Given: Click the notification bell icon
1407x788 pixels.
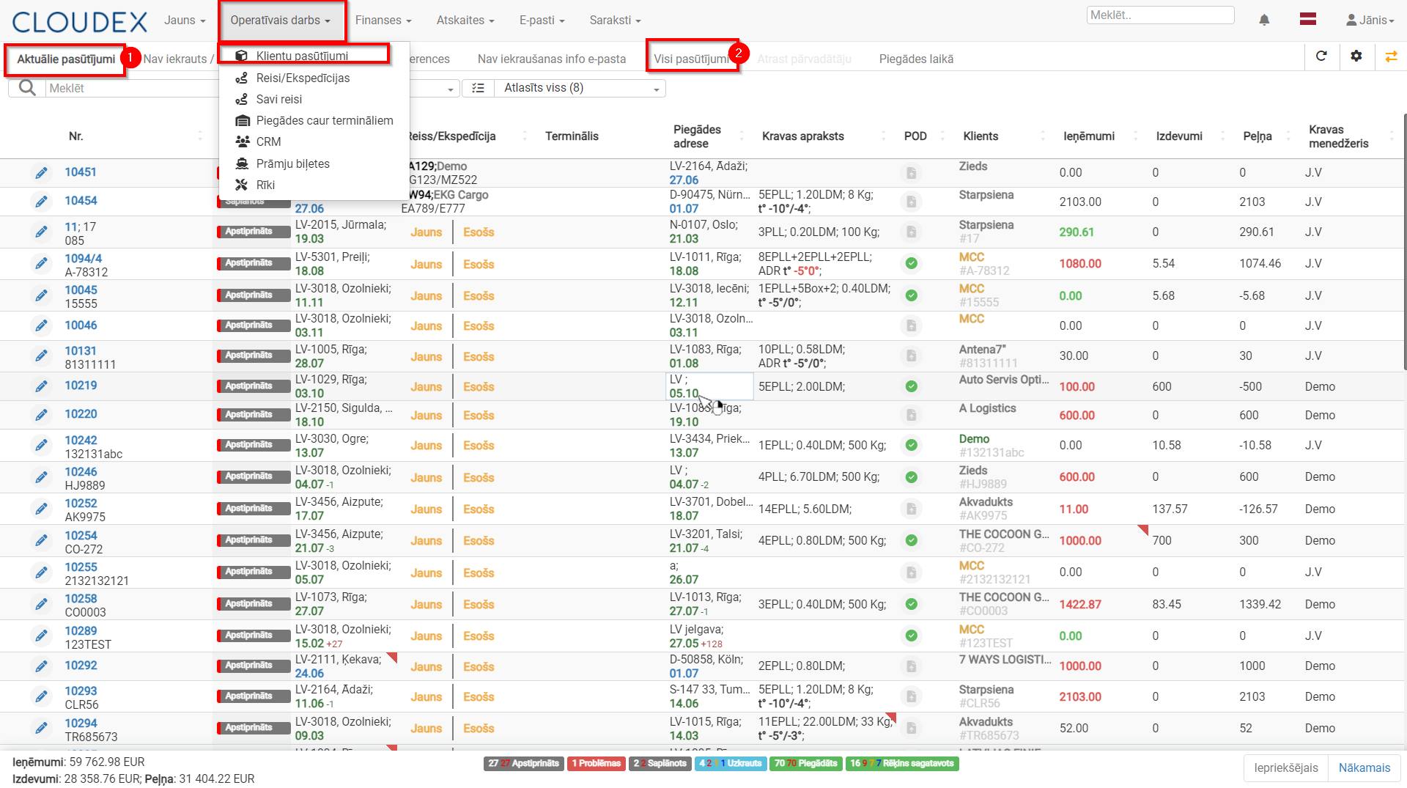Looking at the screenshot, I should (x=1264, y=21).
